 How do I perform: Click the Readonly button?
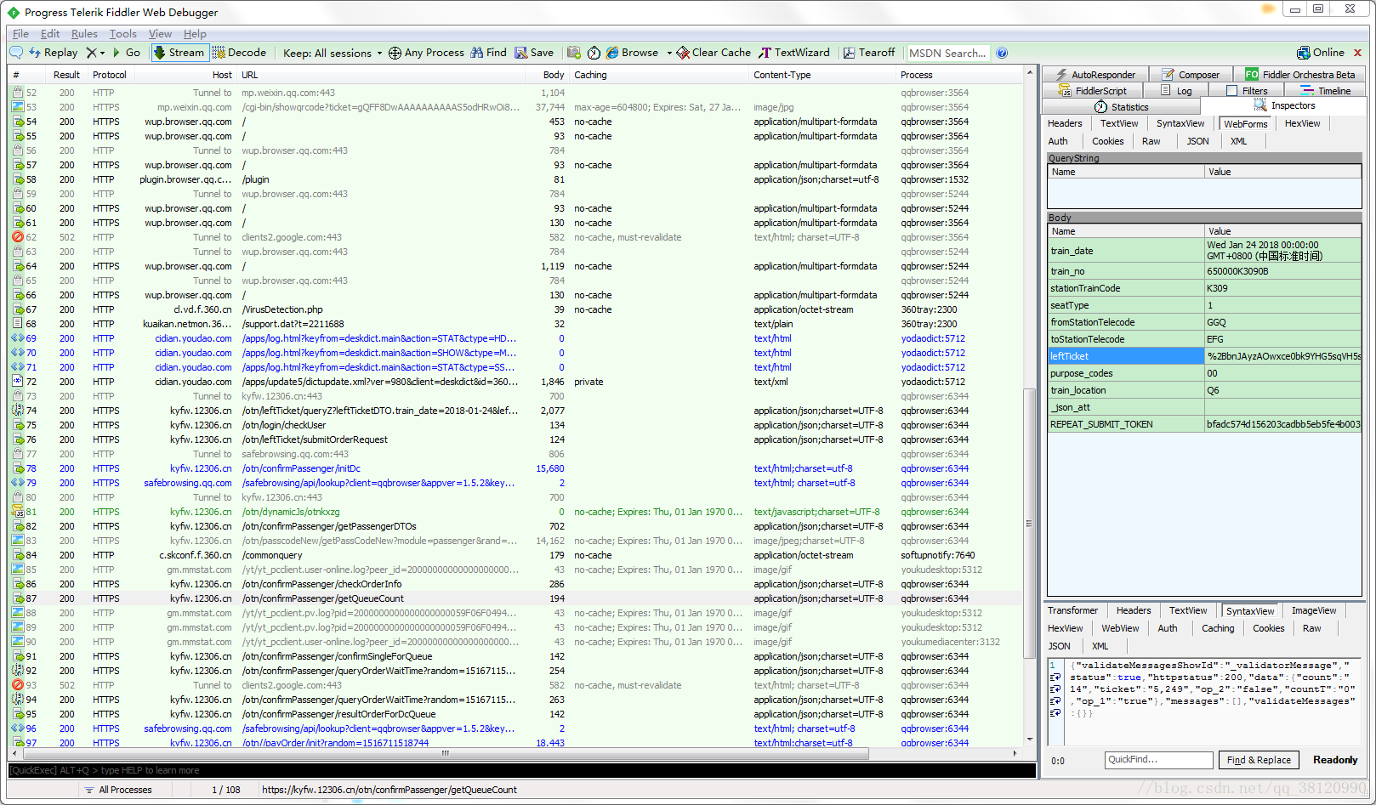(x=1335, y=760)
